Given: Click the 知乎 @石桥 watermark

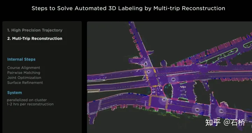Looking at the screenshot, I should click(x=225, y=122).
